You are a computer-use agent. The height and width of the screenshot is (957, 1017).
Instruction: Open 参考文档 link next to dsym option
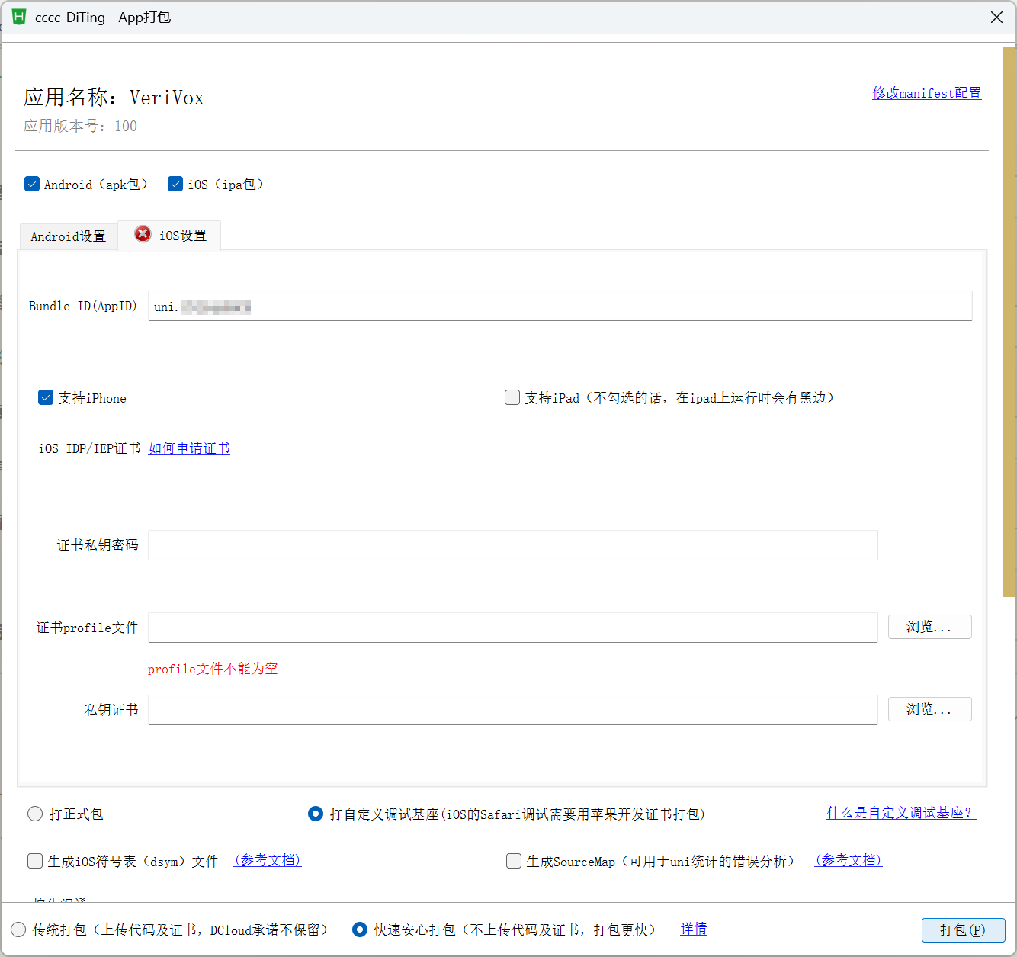pyautogui.click(x=268, y=860)
